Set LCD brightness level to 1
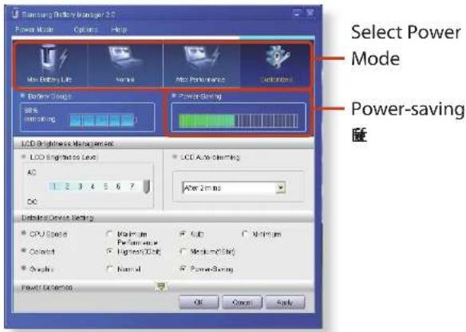 [x=54, y=186]
